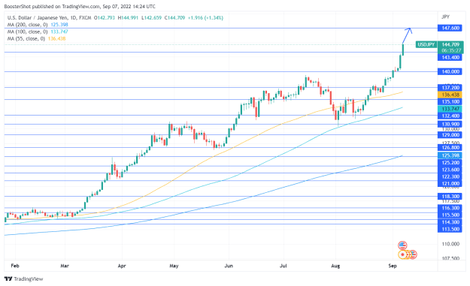The image size is (470, 286).
Task: Click the candle countdown timer 06:35:27
Action: point(450,50)
